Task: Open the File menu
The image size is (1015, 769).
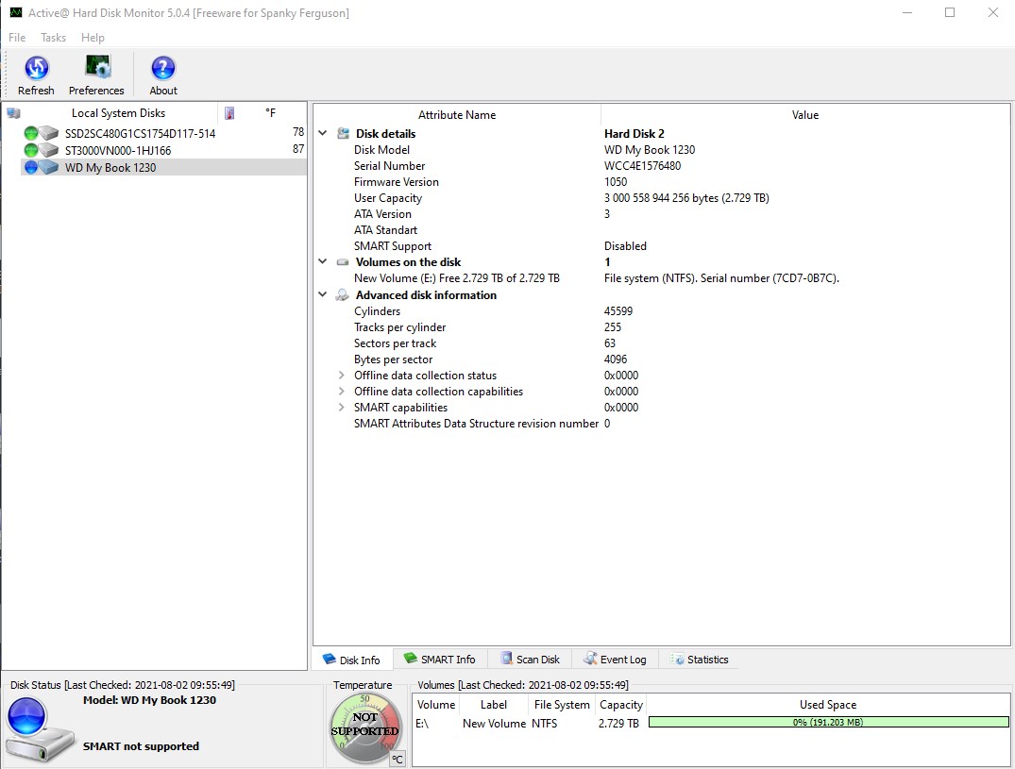Action: 17,38
